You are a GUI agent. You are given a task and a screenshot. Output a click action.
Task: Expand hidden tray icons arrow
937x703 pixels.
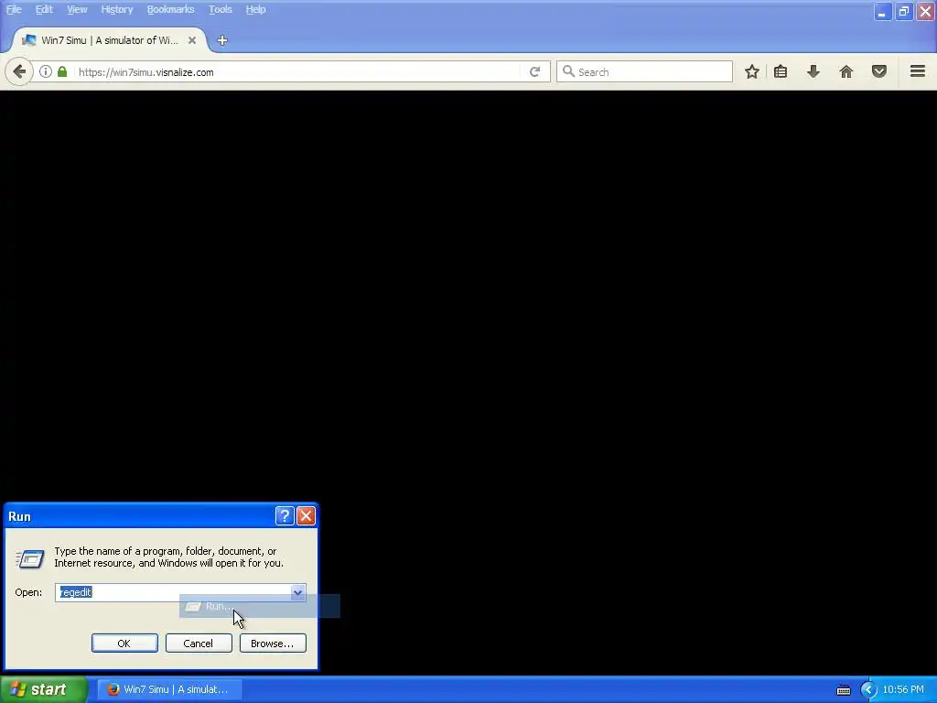click(868, 690)
